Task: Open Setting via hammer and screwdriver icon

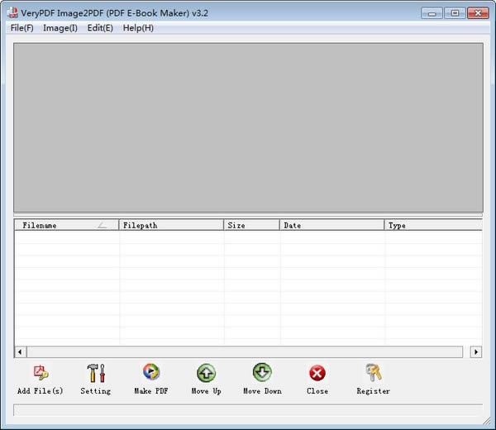Action: [96, 373]
